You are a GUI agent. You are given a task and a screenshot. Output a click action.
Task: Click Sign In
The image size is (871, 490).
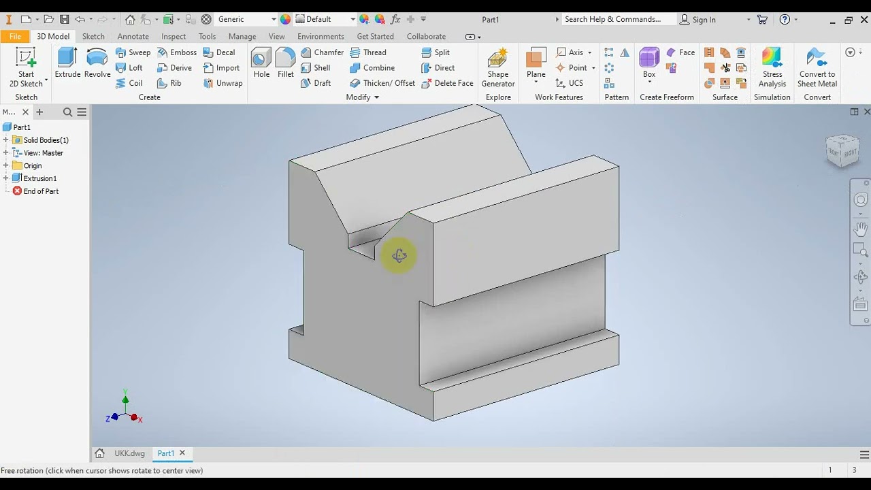point(697,19)
